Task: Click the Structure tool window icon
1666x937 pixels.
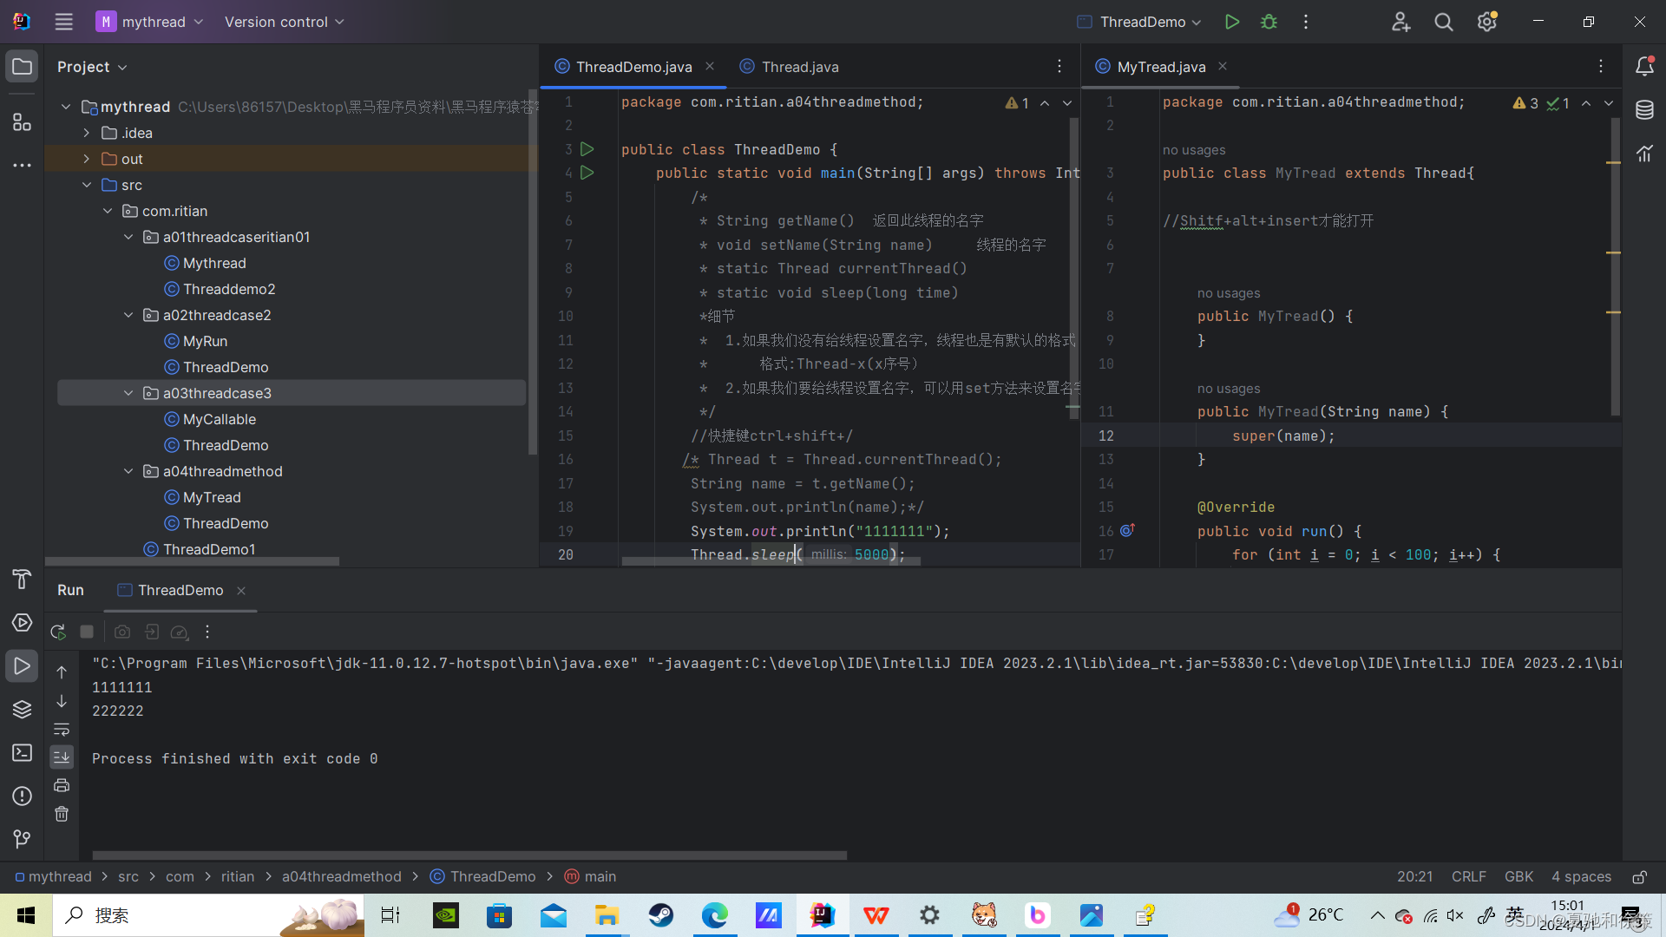Action: pos(22,122)
